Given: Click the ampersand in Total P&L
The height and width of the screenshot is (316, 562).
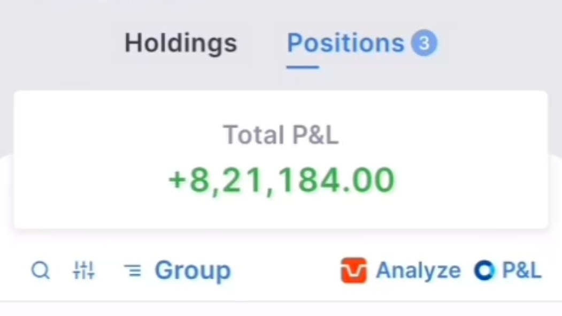Looking at the screenshot, I should [314, 135].
